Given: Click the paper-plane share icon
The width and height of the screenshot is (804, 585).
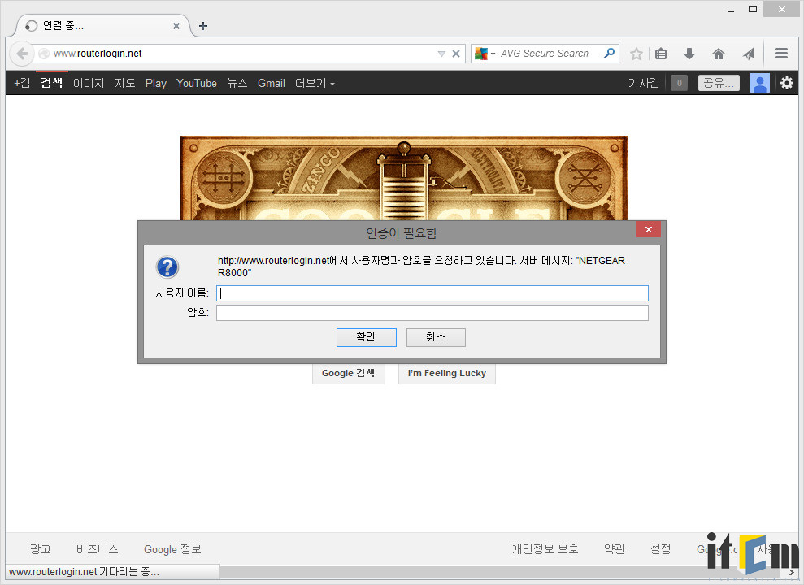Looking at the screenshot, I should [x=749, y=54].
